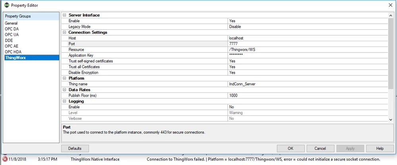The image size is (397, 165).
Task: Select the Disable Encryption label
Action: (x=83, y=73)
